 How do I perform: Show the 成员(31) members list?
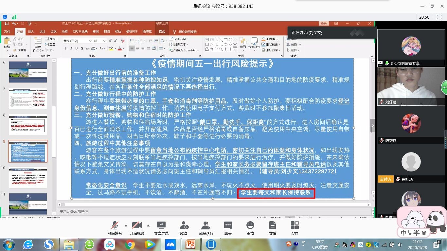[206, 228]
